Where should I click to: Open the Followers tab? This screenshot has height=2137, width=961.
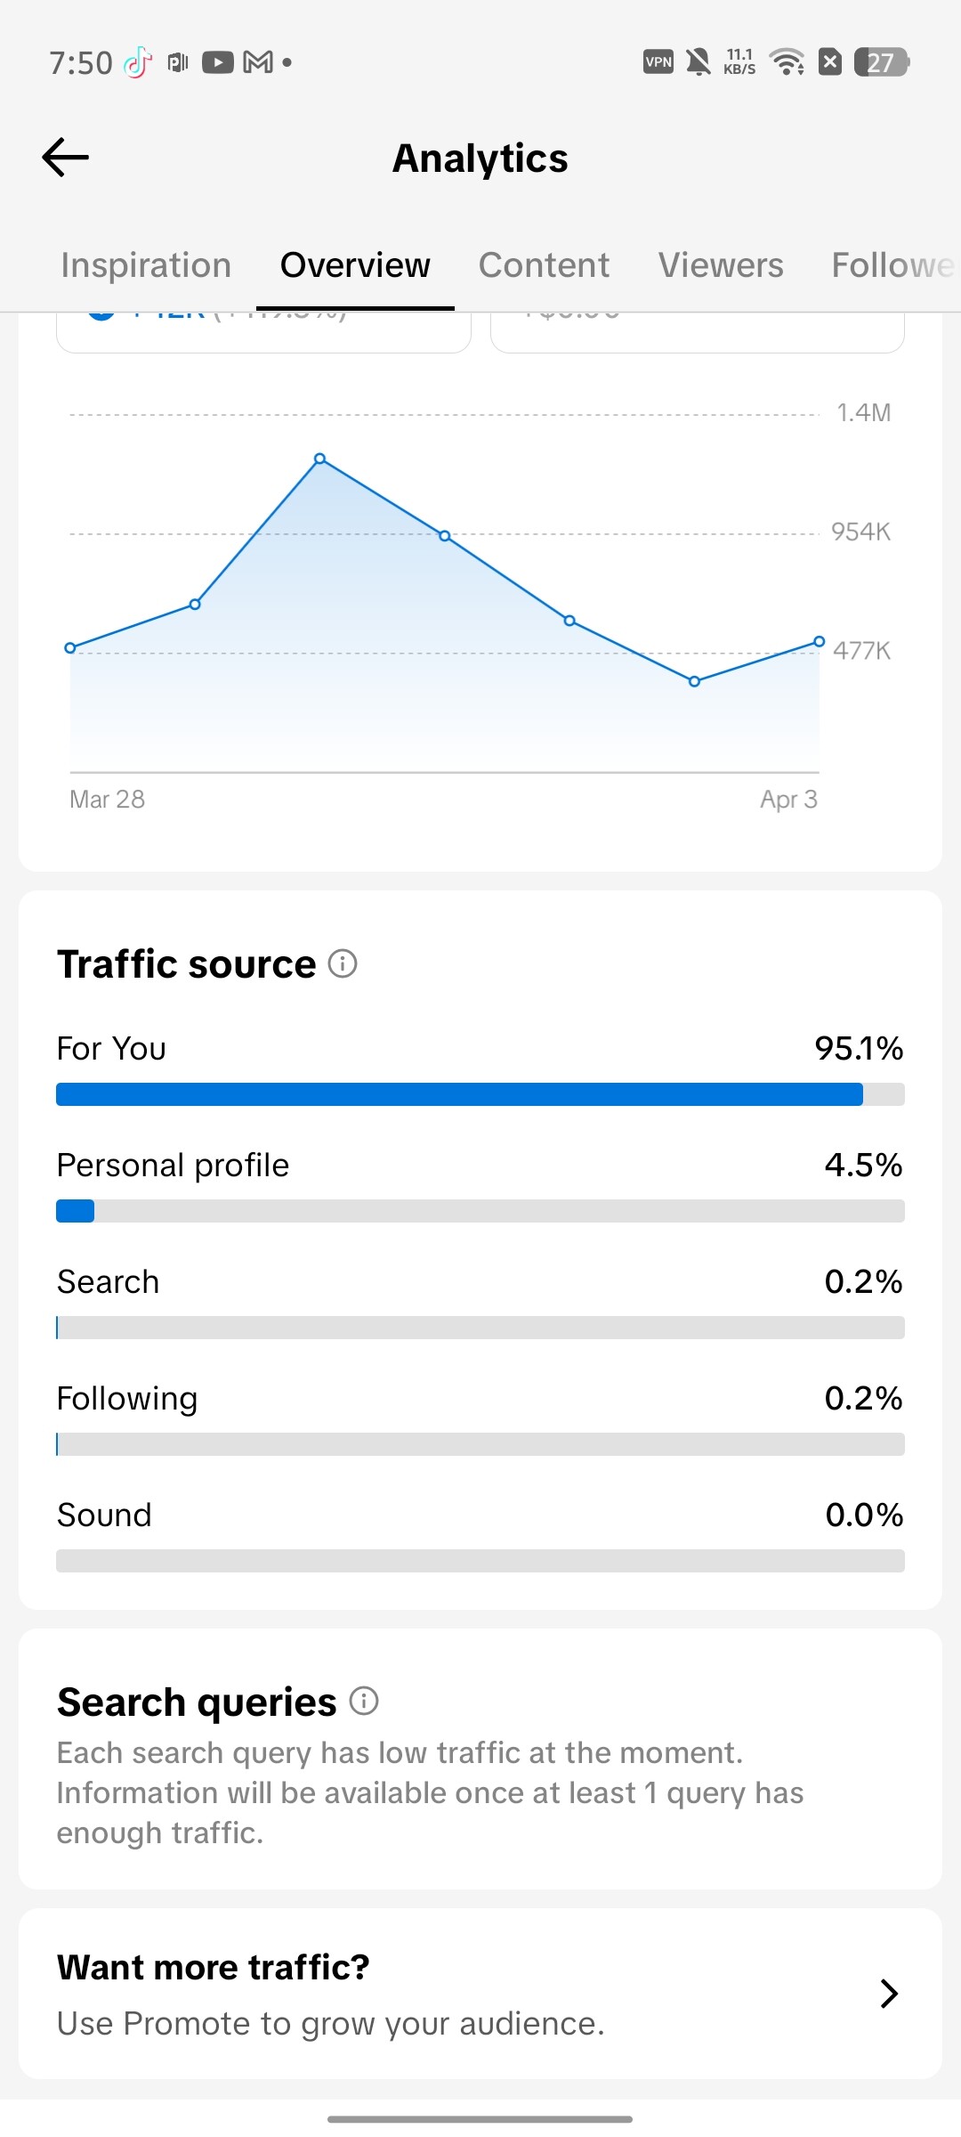[x=893, y=265]
